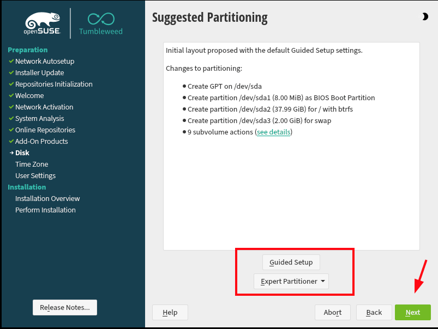Click the 'Create GPT on /dev/sda' list entry
Screen dimensions: 438x329
223,86
